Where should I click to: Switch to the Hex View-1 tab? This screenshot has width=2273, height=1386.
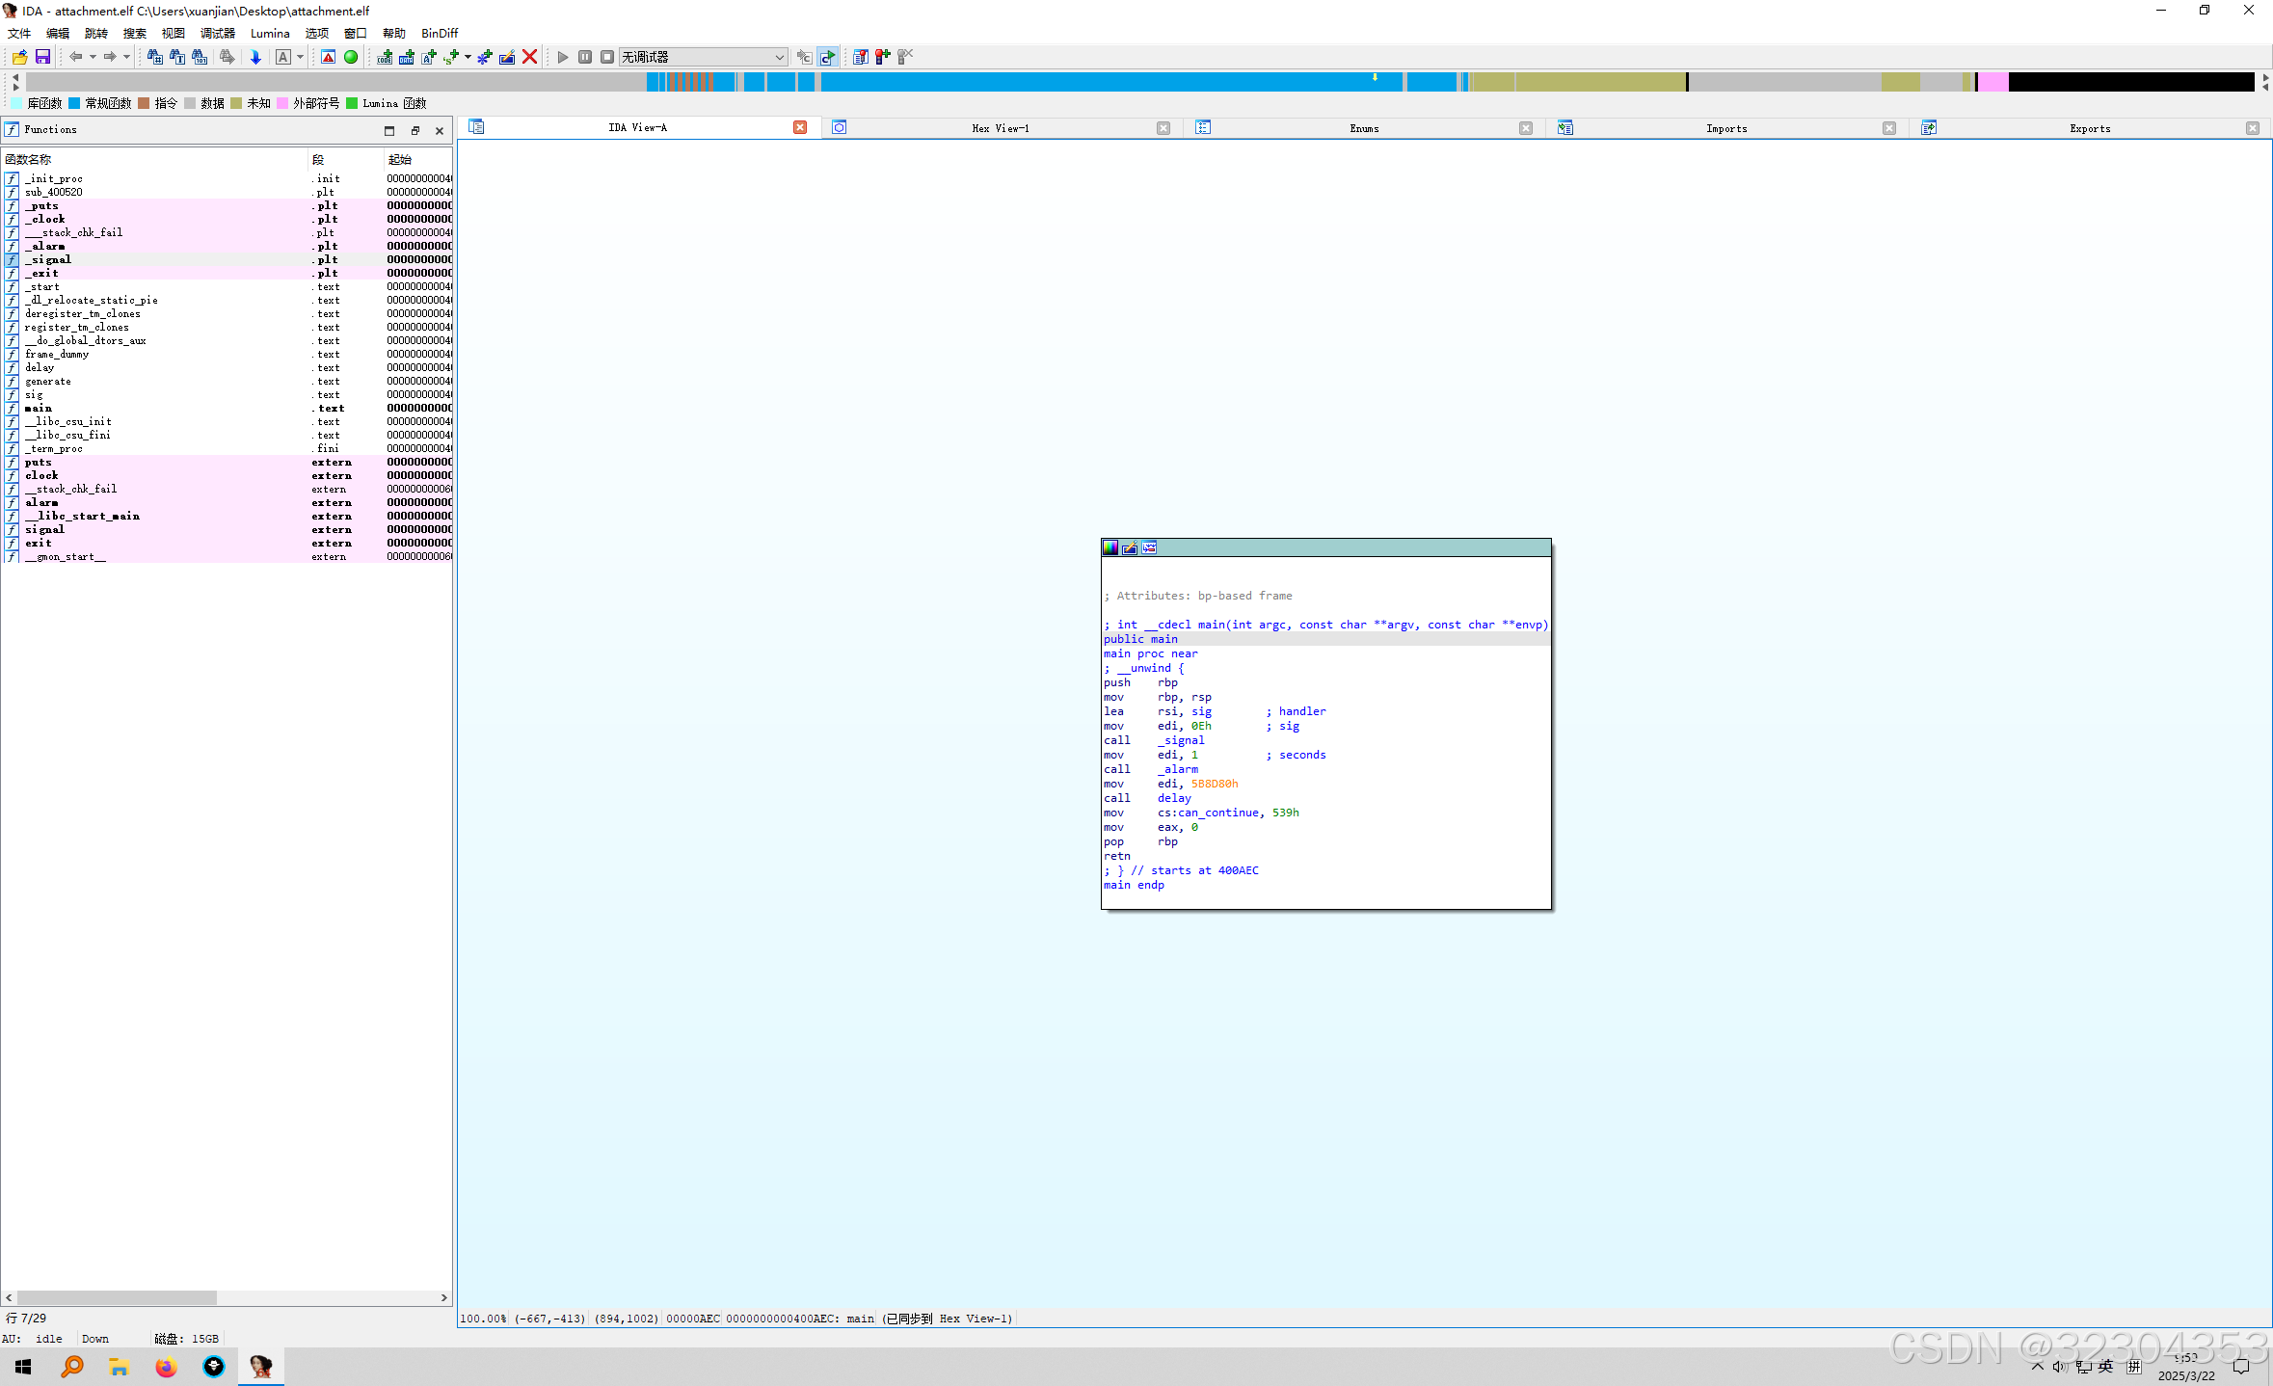1000,128
